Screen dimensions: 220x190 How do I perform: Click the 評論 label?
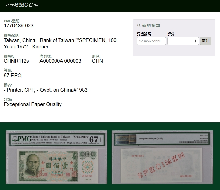(x=8, y=100)
